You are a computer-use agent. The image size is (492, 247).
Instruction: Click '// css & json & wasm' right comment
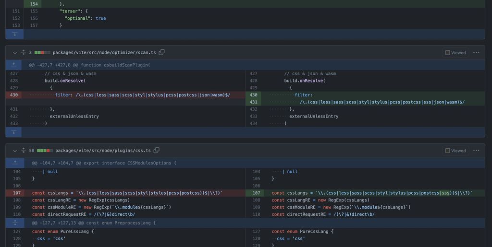tap(310, 73)
